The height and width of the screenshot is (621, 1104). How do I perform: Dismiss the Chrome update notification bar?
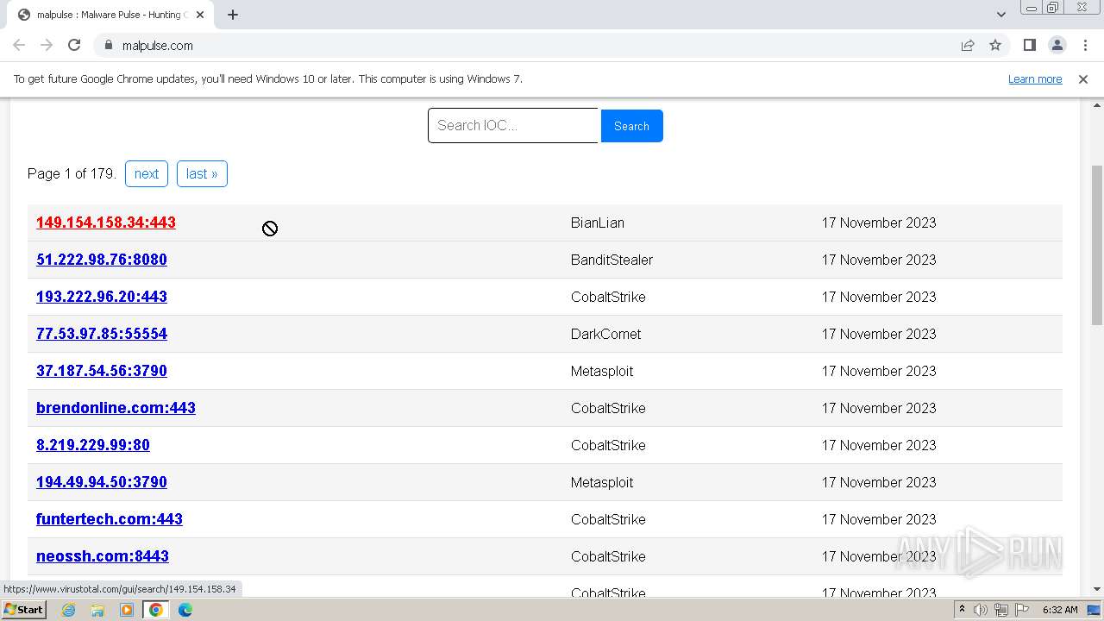coord(1083,78)
